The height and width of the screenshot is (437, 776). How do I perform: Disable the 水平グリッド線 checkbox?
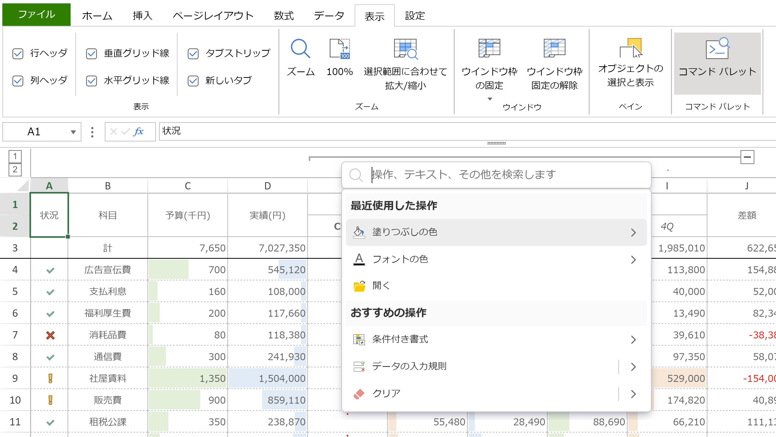click(x=91, y=81)
